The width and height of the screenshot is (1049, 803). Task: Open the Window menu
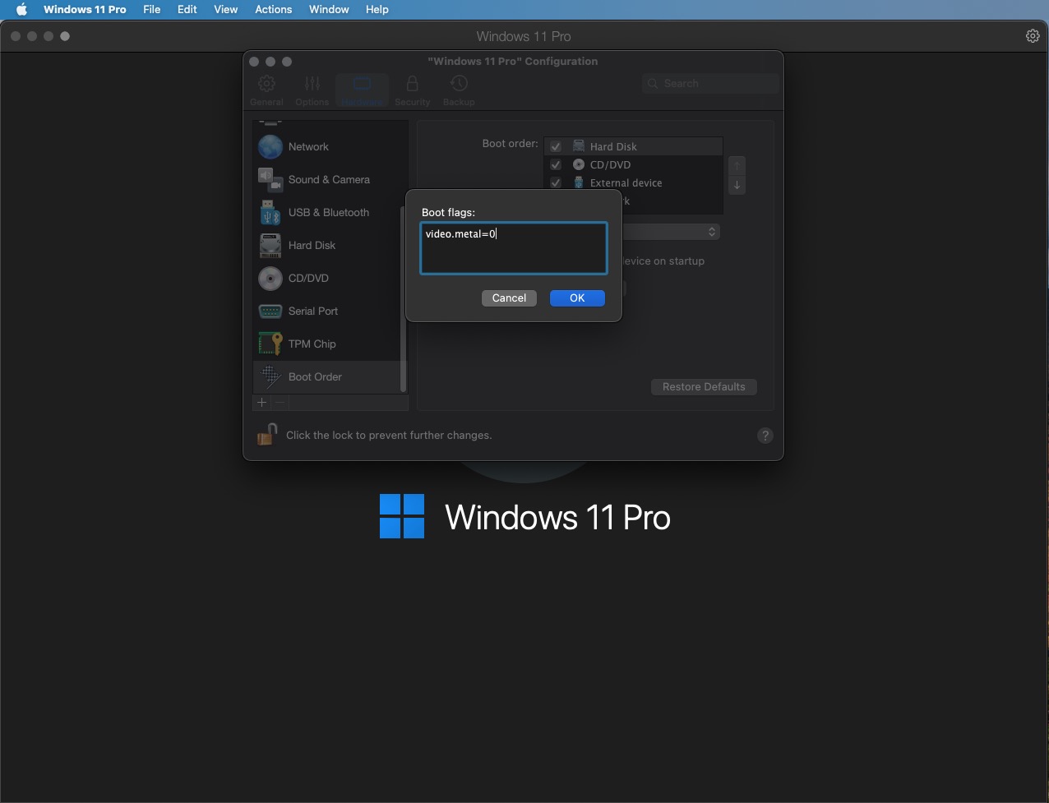(329, 10)
